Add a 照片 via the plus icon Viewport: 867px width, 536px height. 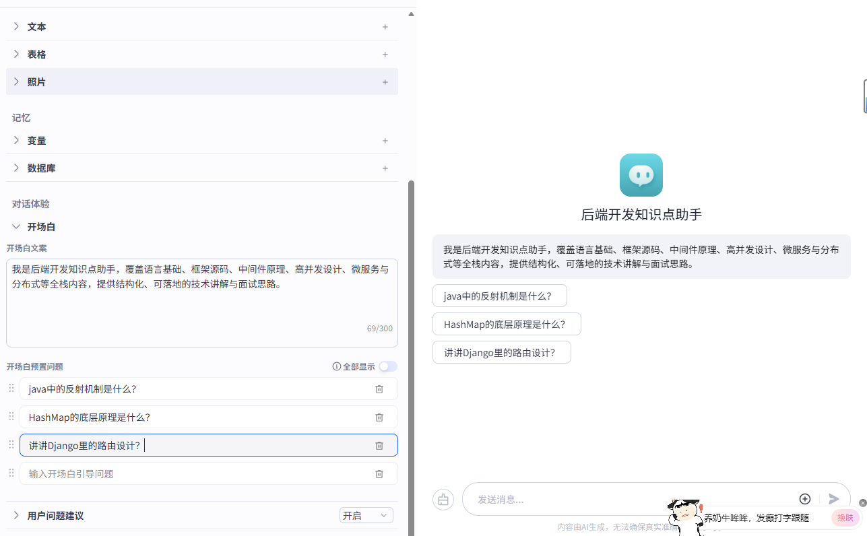(385, 81)
